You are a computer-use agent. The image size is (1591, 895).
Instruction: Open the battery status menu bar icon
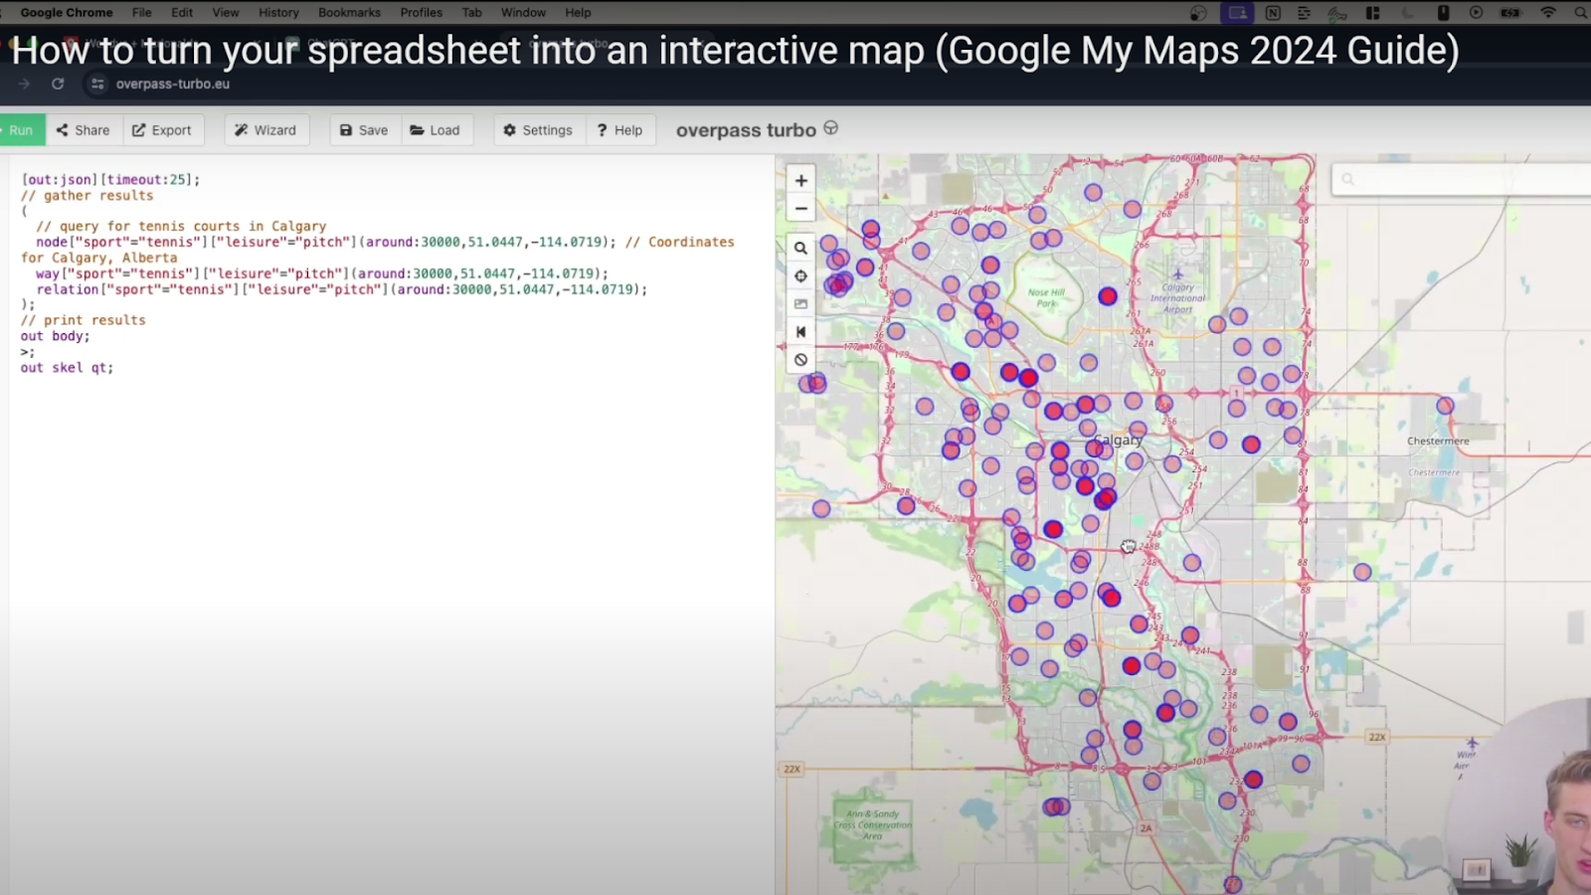tap(1510, 13)
